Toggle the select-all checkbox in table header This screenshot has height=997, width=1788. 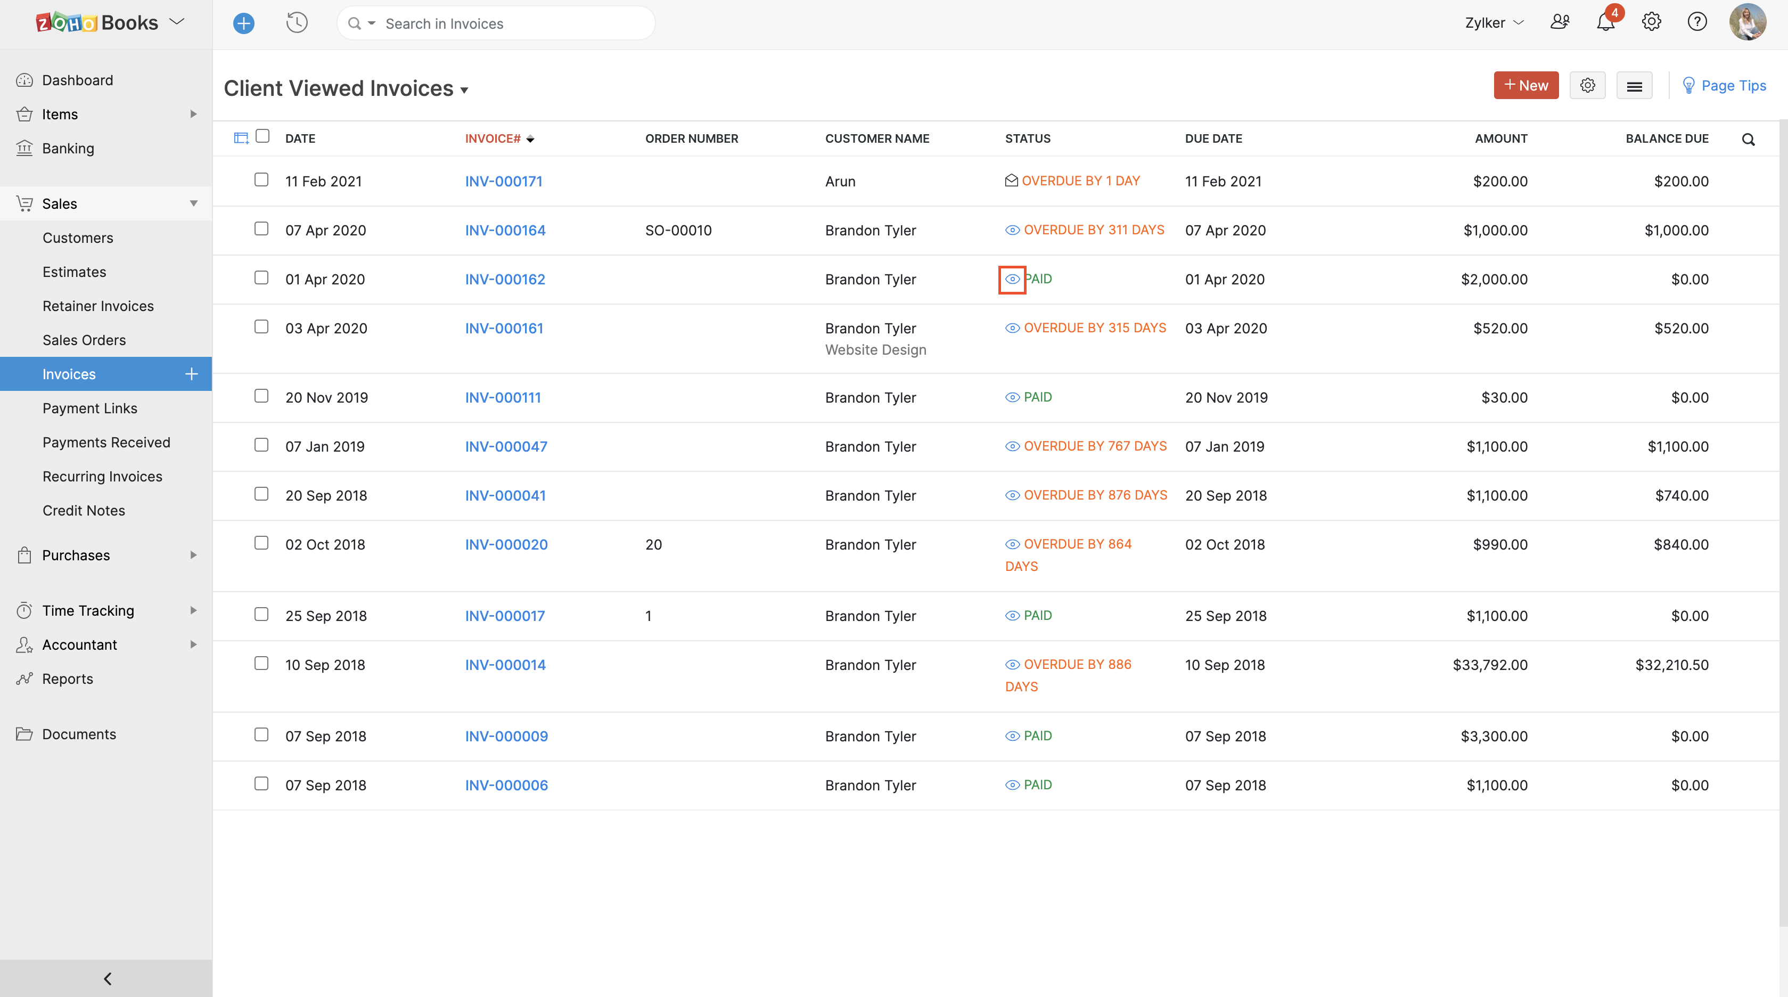coord(263,136)
